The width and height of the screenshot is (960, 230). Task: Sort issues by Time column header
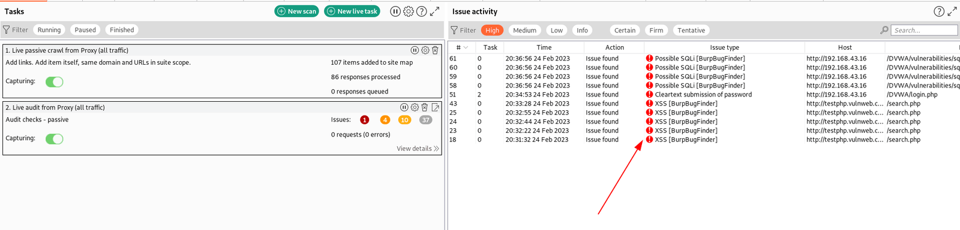544,47
